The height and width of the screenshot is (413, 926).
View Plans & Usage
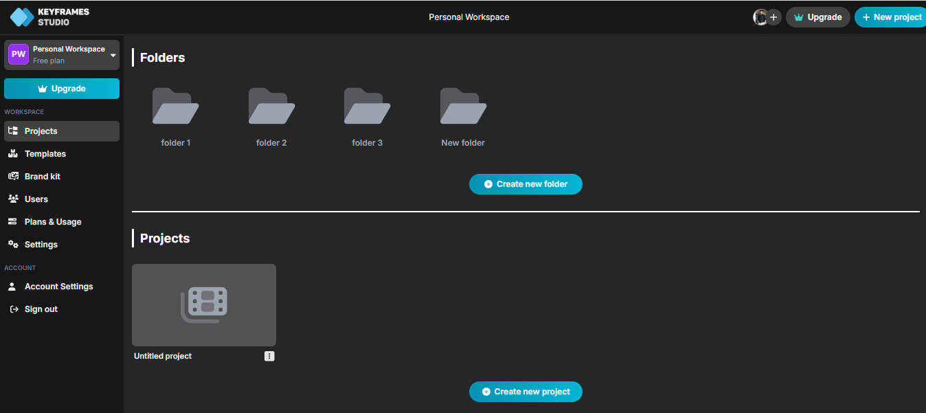point(52,221)
